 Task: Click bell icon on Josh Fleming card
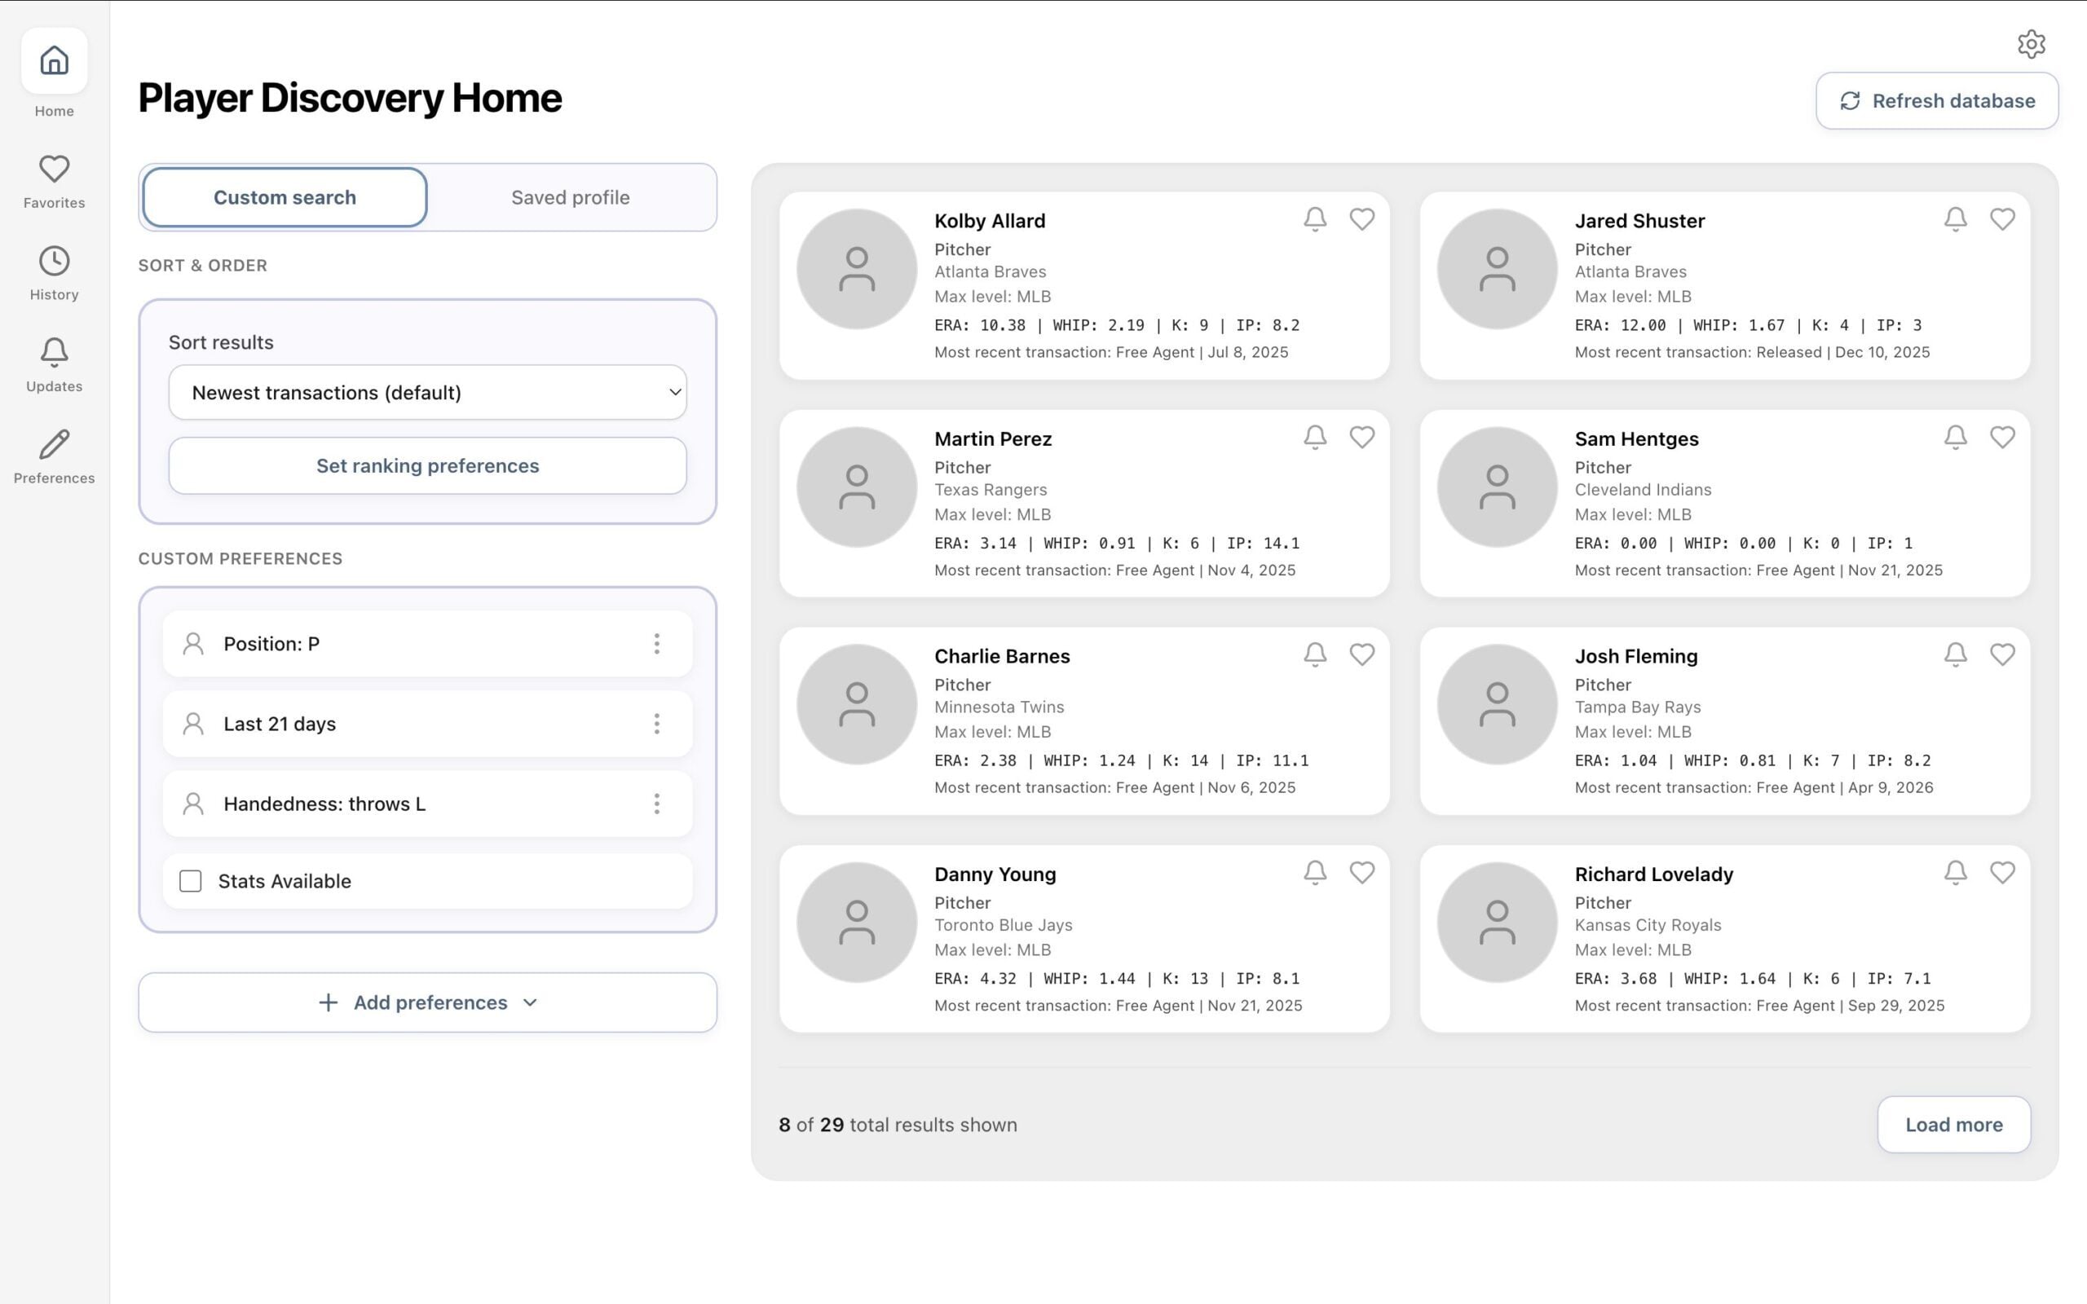(1955, 654)
